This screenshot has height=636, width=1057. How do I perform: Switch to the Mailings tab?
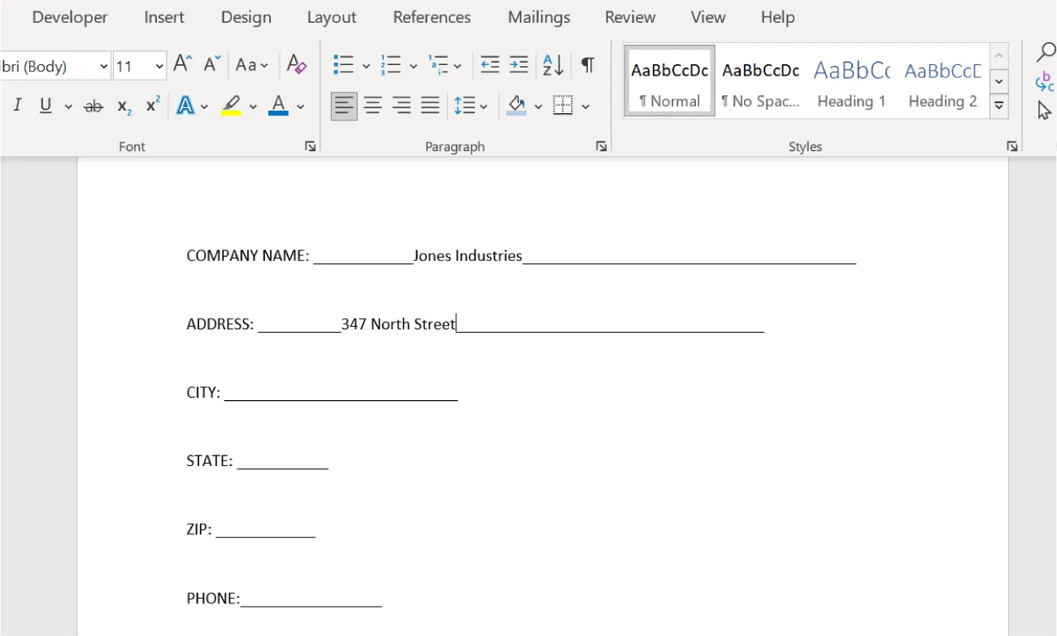pos(538,17)
